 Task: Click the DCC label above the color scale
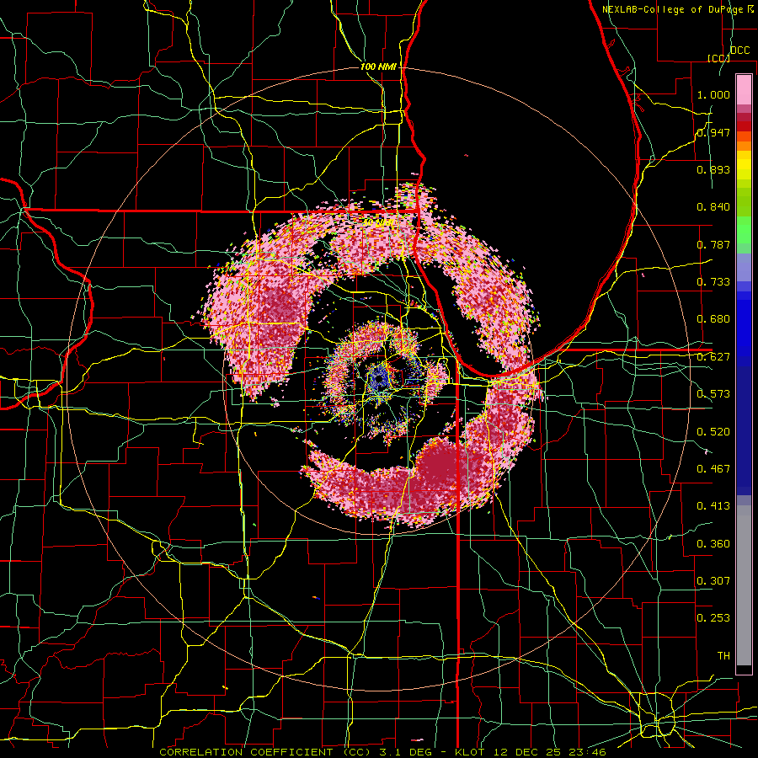click(x=739, y=51)
